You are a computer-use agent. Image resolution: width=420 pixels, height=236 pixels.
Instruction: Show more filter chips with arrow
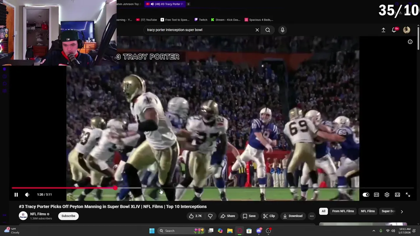click(402, 211)
